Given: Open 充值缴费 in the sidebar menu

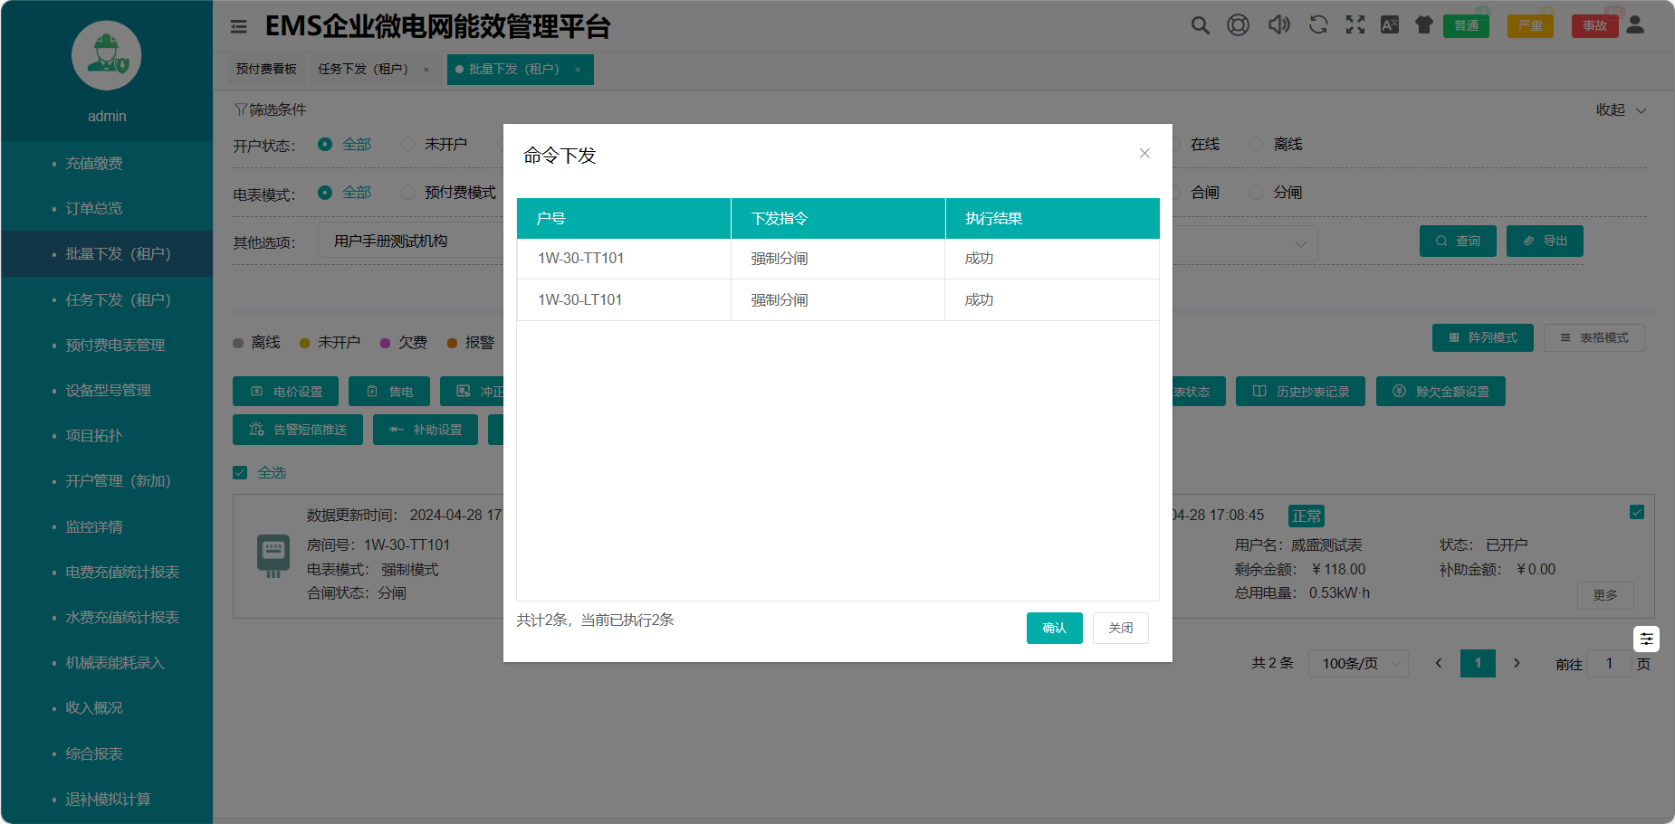Looking at the screenshot, I should (94, 164).
